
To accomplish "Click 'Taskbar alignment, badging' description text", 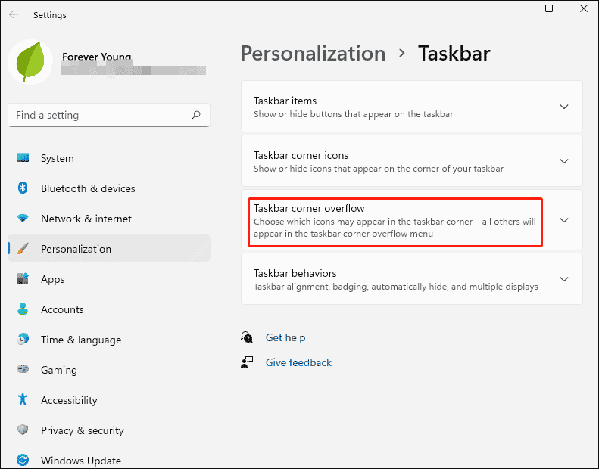I will pos(396,287).
